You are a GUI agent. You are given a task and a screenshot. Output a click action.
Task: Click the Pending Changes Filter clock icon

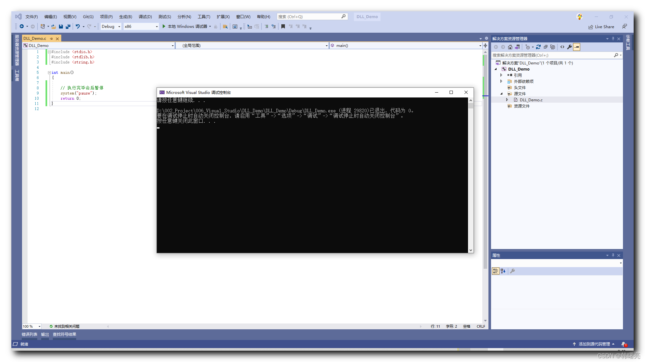pos(528,47)
